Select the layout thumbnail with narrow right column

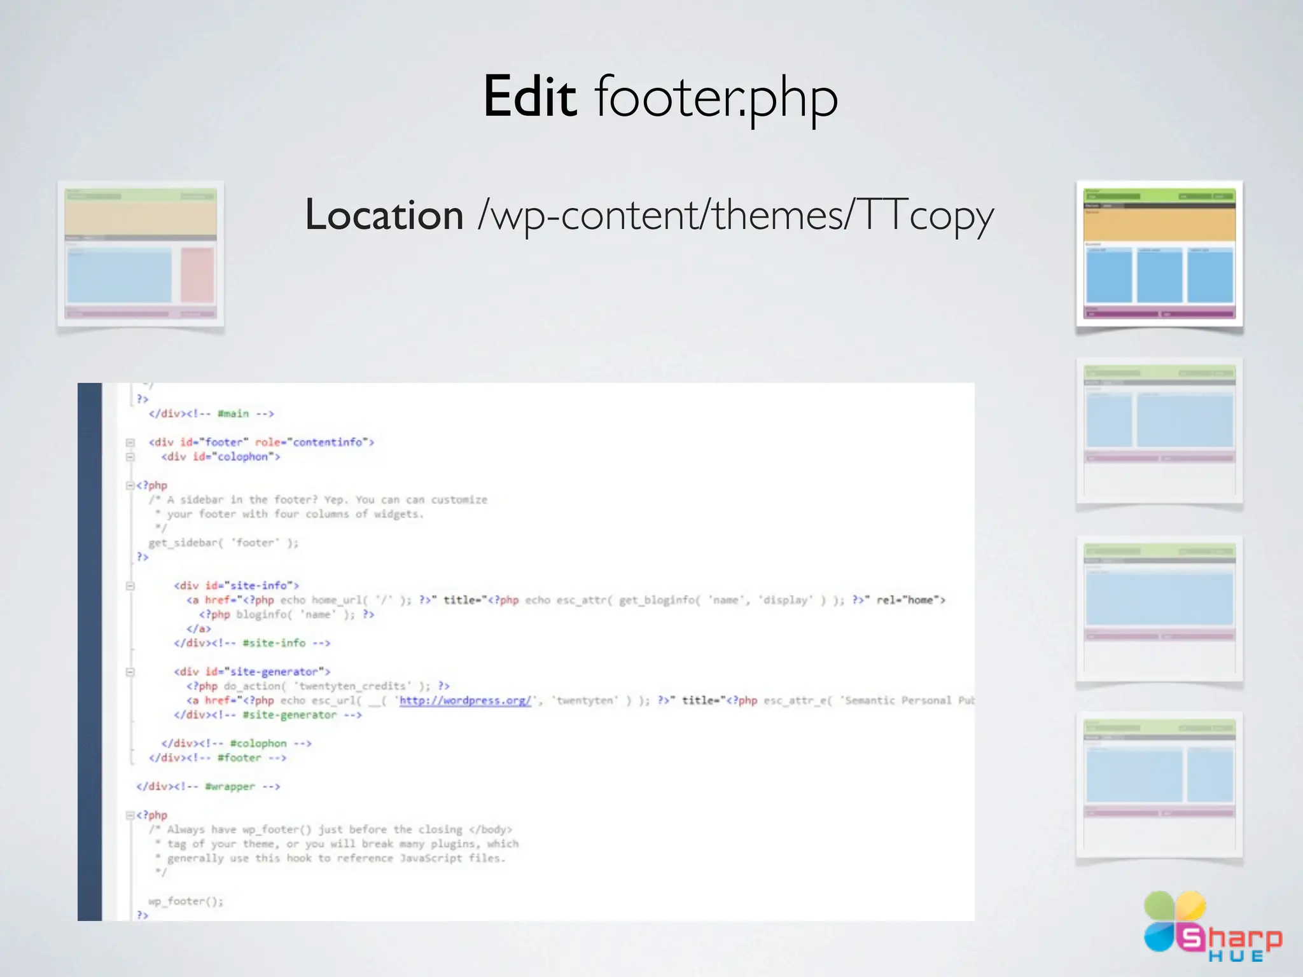pos(1159,786)
